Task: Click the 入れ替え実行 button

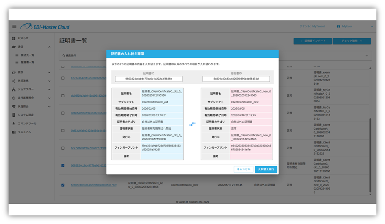Action: [266, 169]
